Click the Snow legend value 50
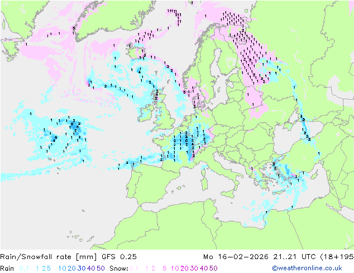 213,269
